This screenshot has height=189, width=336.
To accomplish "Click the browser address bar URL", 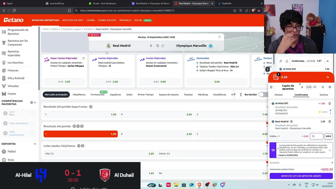I will (127, 10).
